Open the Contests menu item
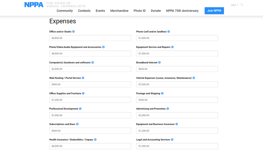Image resolution: width=263 pixels, height=150 pixels. [84, 11]
